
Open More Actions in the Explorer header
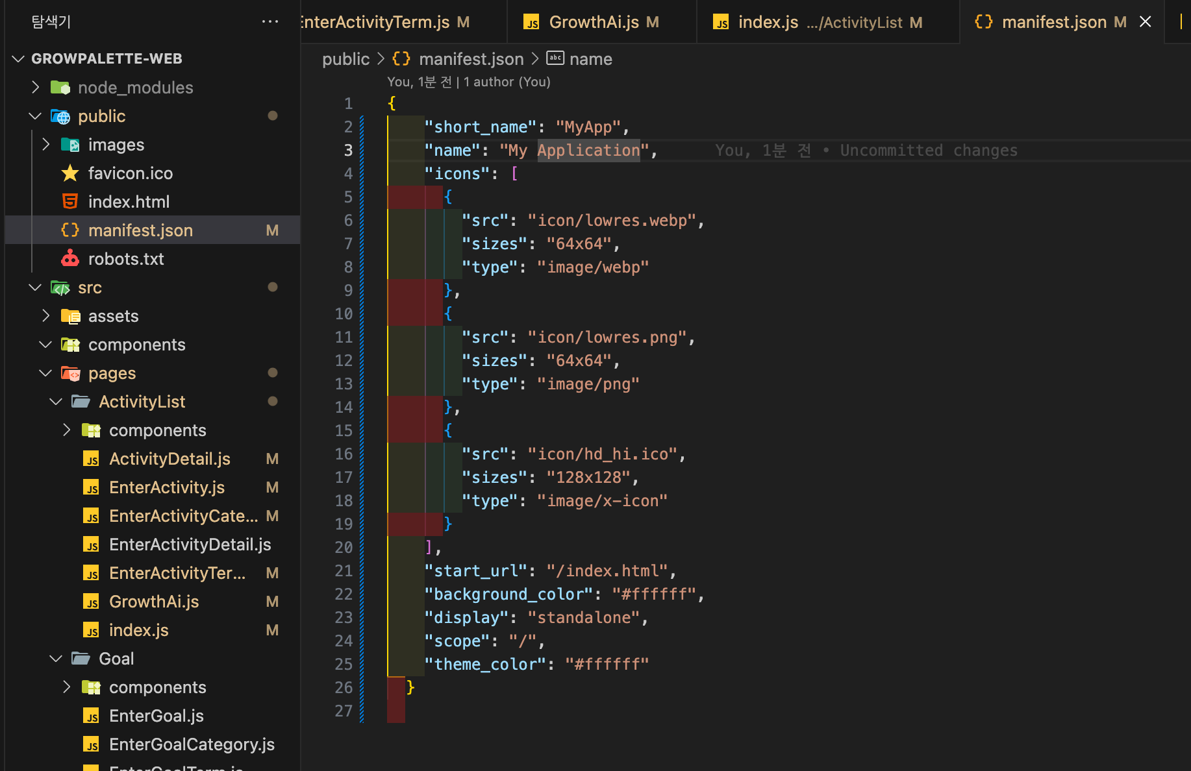[x=270, y=21]
